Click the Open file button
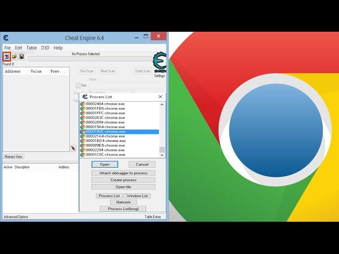The height and width of the screenshot is (254, 339). (123, 187)
